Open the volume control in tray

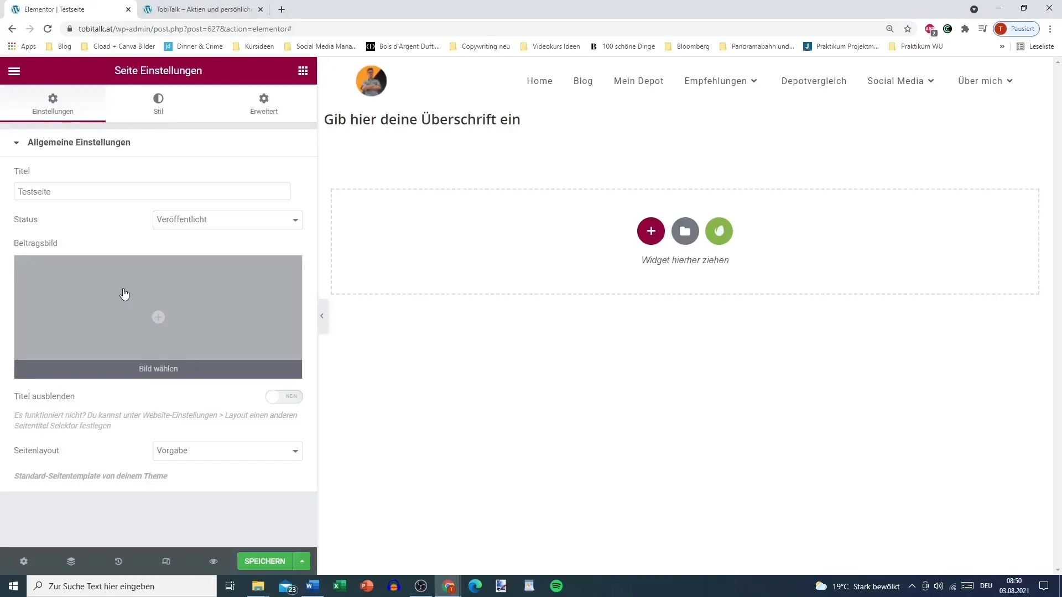(939, 586)
